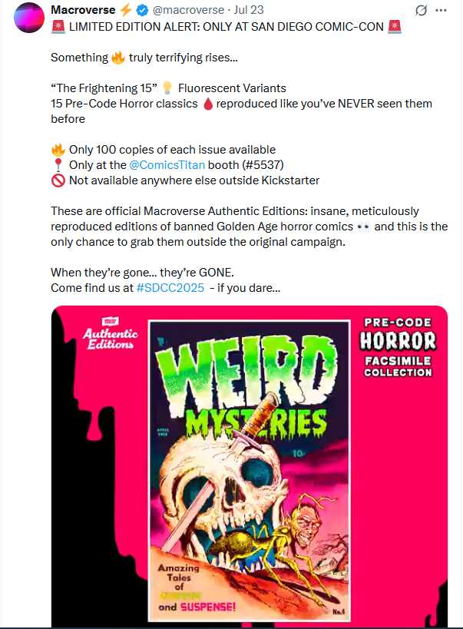Click the light bulb emoji
463x629 pixels.
[x=167, y=88]
